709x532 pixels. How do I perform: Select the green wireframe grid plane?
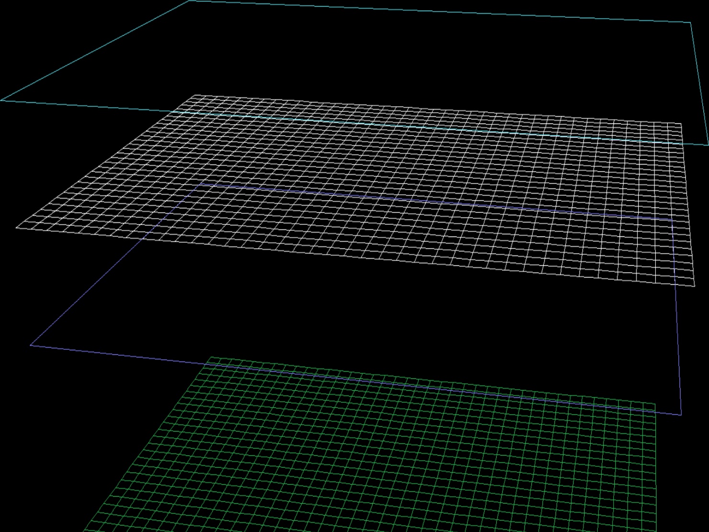click(370, 444)
